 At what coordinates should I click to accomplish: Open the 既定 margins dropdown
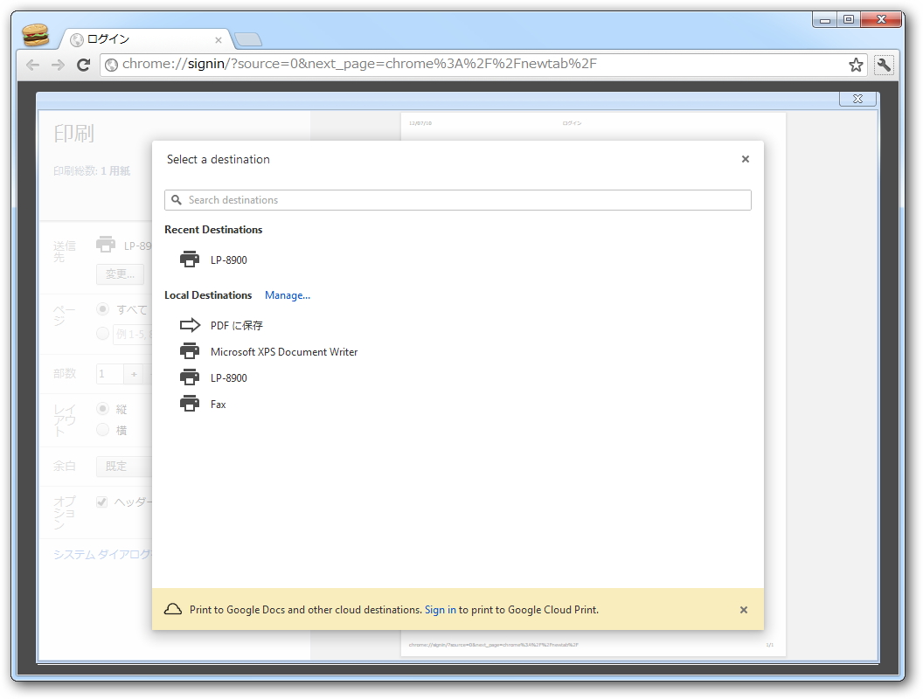tap(123, 466)
